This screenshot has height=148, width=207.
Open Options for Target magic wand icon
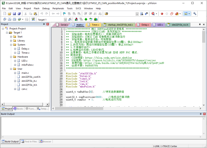70,19
